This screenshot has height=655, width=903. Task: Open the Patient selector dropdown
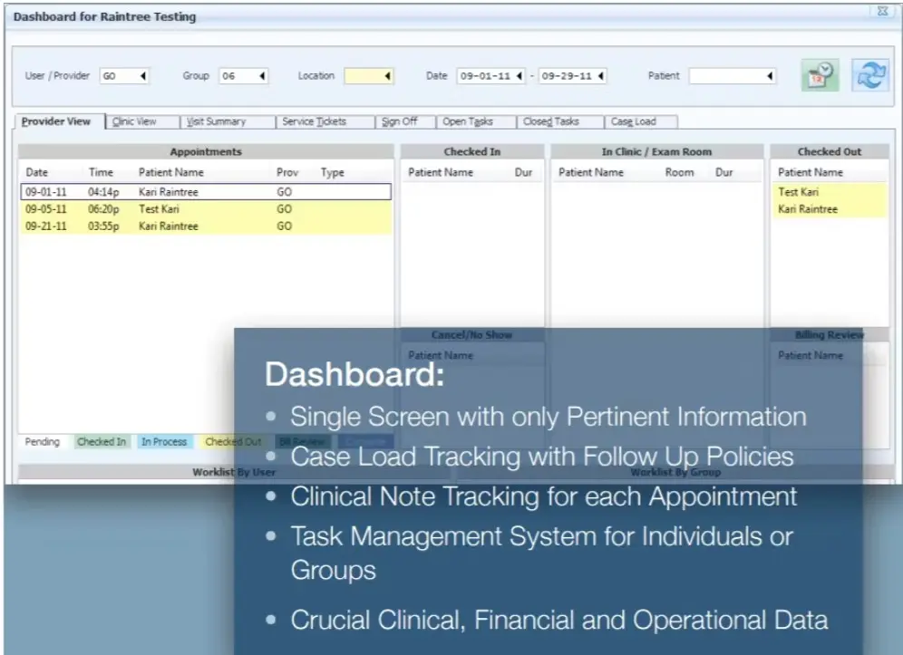click(769, 77)
